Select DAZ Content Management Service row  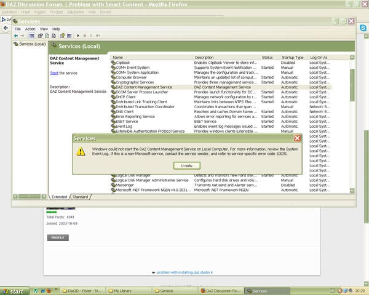[x=221, y=87]
